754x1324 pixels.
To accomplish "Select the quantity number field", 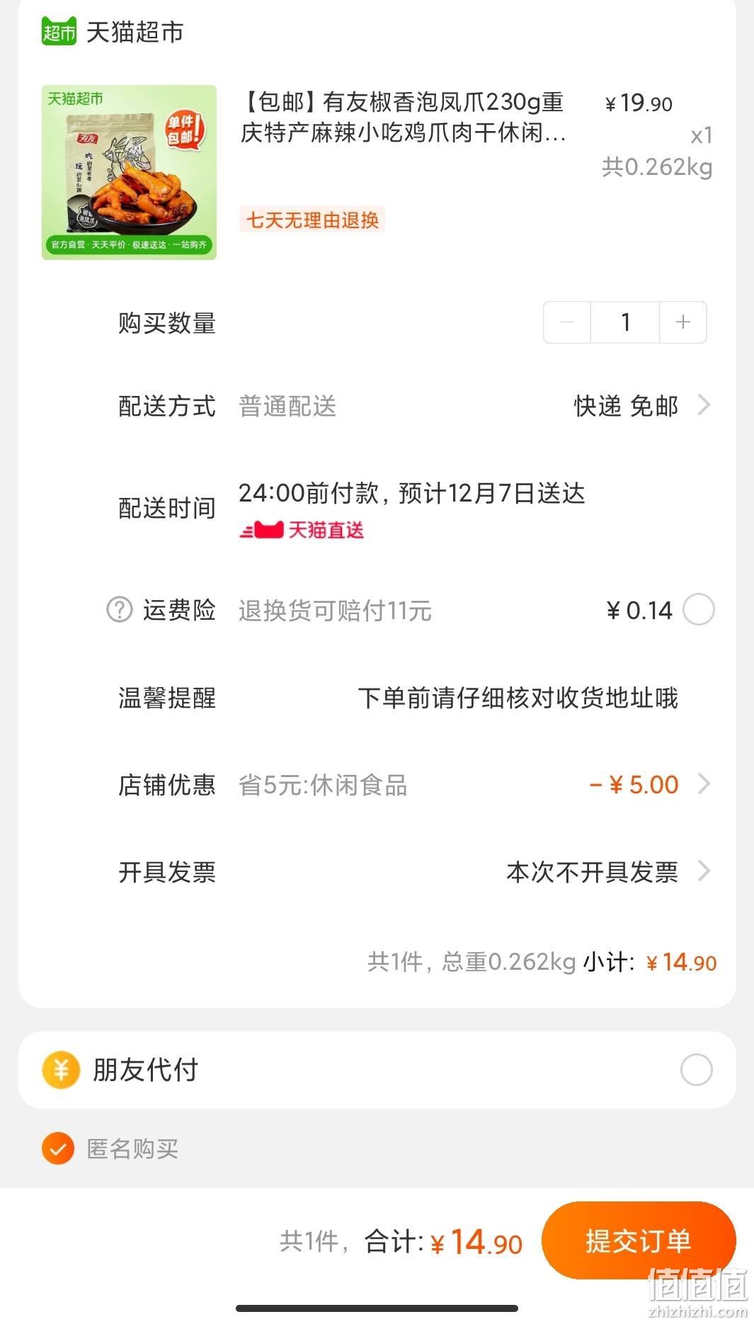I will coord(625,322).
